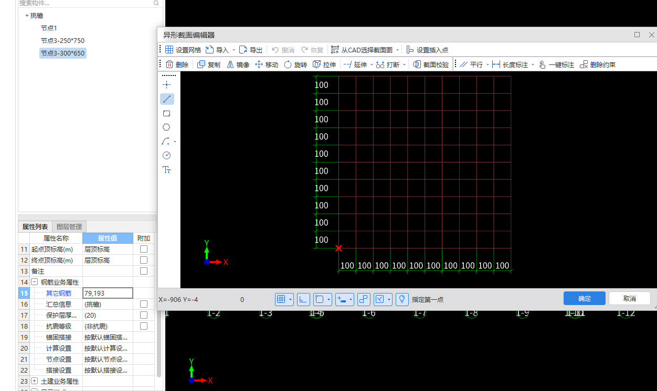657x391 pixels.
Task: Select the 拉伸 stretch tool
Action: point(324,64)
